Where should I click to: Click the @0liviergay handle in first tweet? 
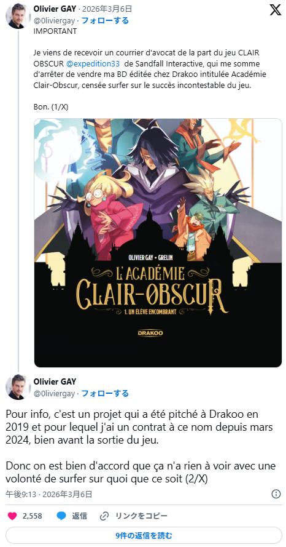[x=54, y=20]
